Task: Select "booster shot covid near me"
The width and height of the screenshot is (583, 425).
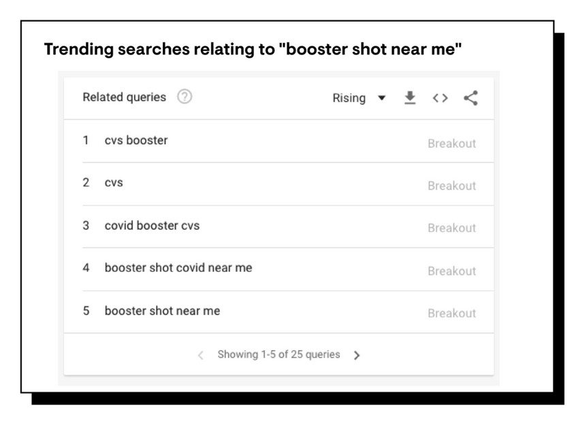Action: [x=178, y=269]
